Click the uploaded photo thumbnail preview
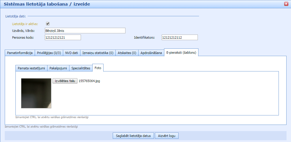 pyautogui.click(x=36, y=93)
